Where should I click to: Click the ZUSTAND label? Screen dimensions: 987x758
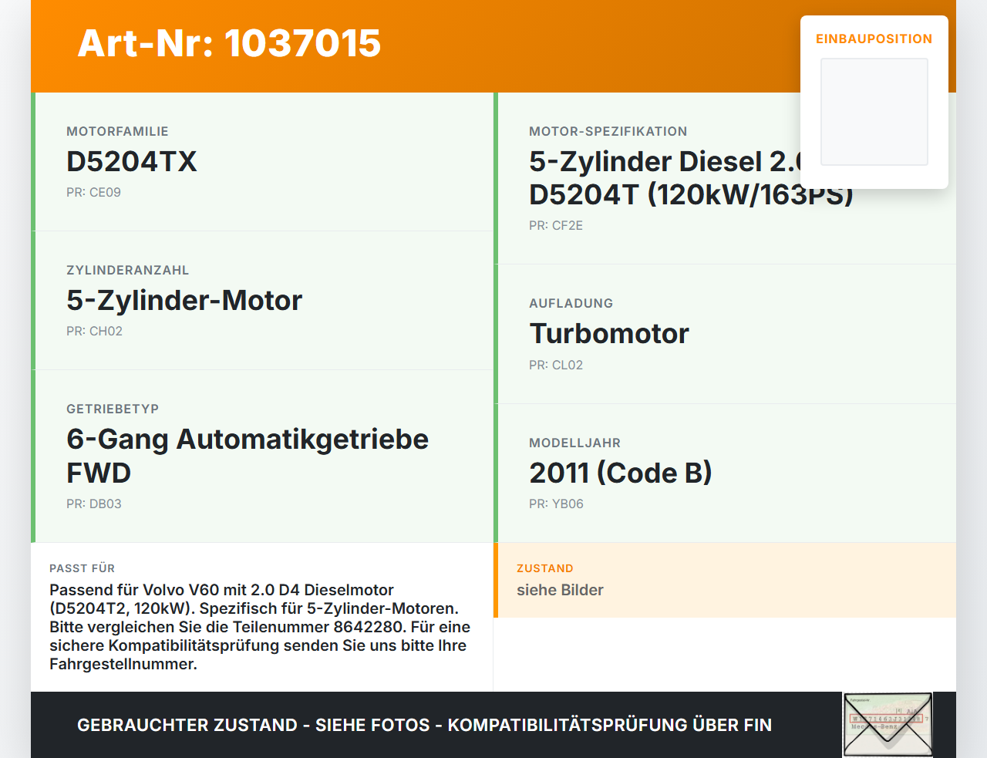pyautogui.click(x=545, y=568)
